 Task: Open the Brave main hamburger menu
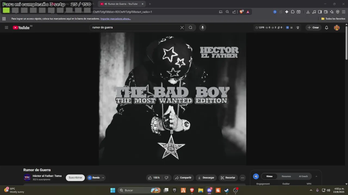[344, 12]
